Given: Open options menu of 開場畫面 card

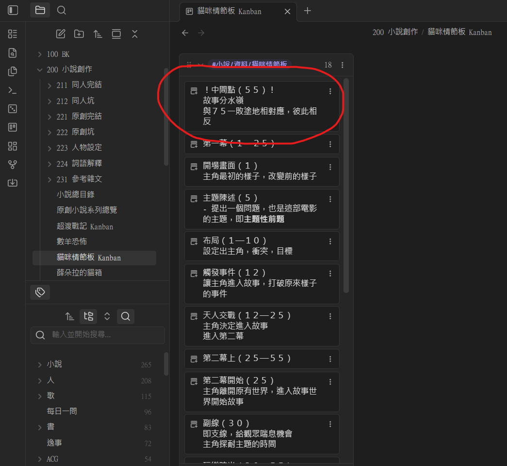Looking at the screenshot, I should coord(330,167).
